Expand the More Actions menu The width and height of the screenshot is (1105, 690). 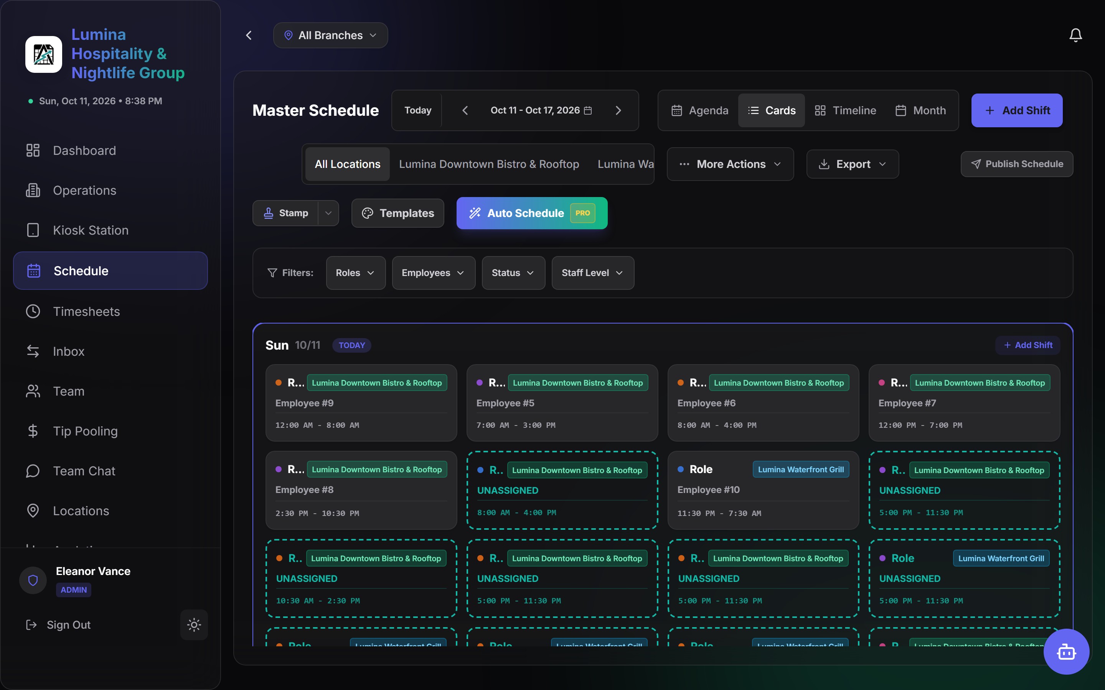(730, 164)
